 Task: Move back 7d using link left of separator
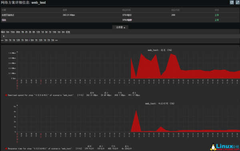[x=10, y=40]
